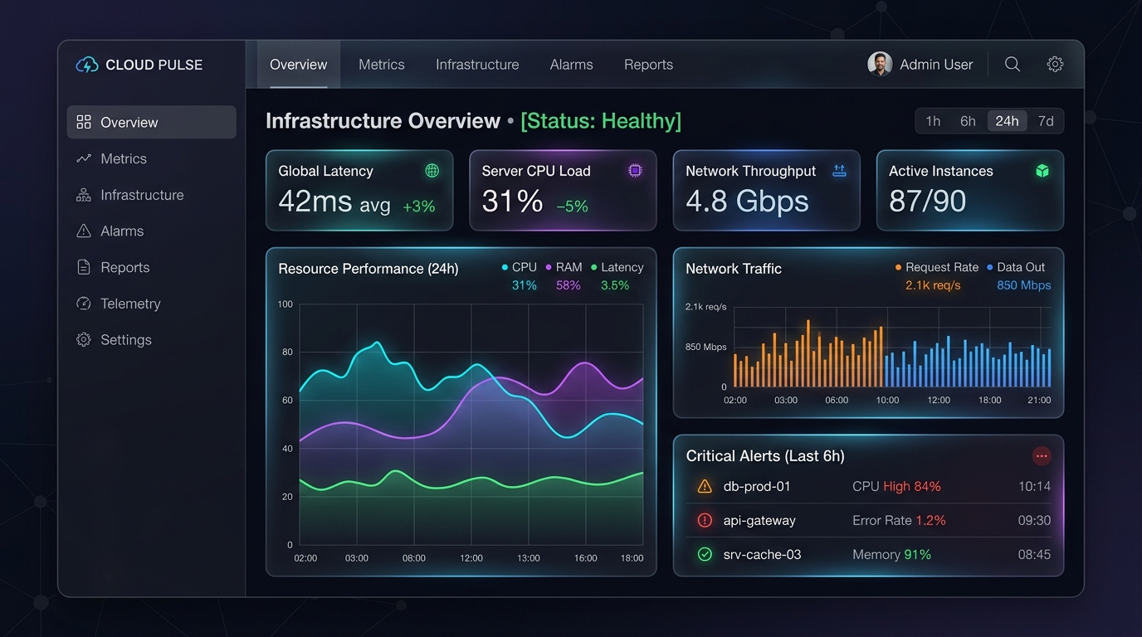Image resolution: width=1142 pixels, height=637 pixels.
Task: Set the time range to 7d
Action: pyautogui.click(x=1046, y=121)
